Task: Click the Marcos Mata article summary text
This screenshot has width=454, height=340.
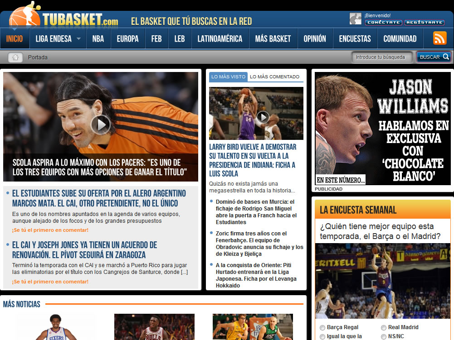Action: click(96, 217)
